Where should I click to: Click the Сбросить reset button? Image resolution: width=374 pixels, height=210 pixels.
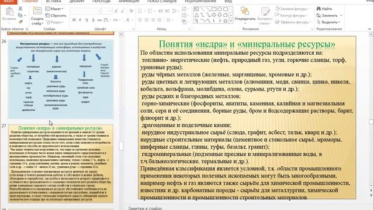[x=56, y=16]
